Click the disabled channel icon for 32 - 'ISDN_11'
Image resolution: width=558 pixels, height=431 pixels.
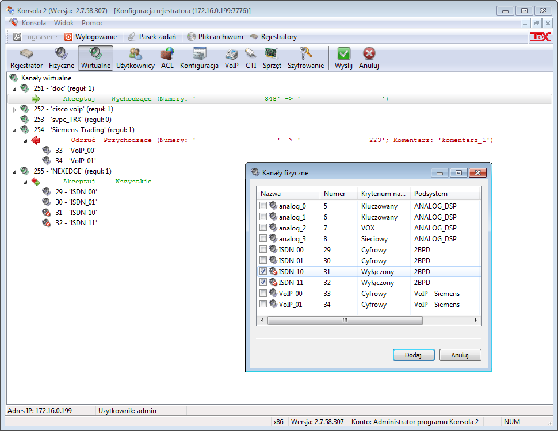[46, 223]
